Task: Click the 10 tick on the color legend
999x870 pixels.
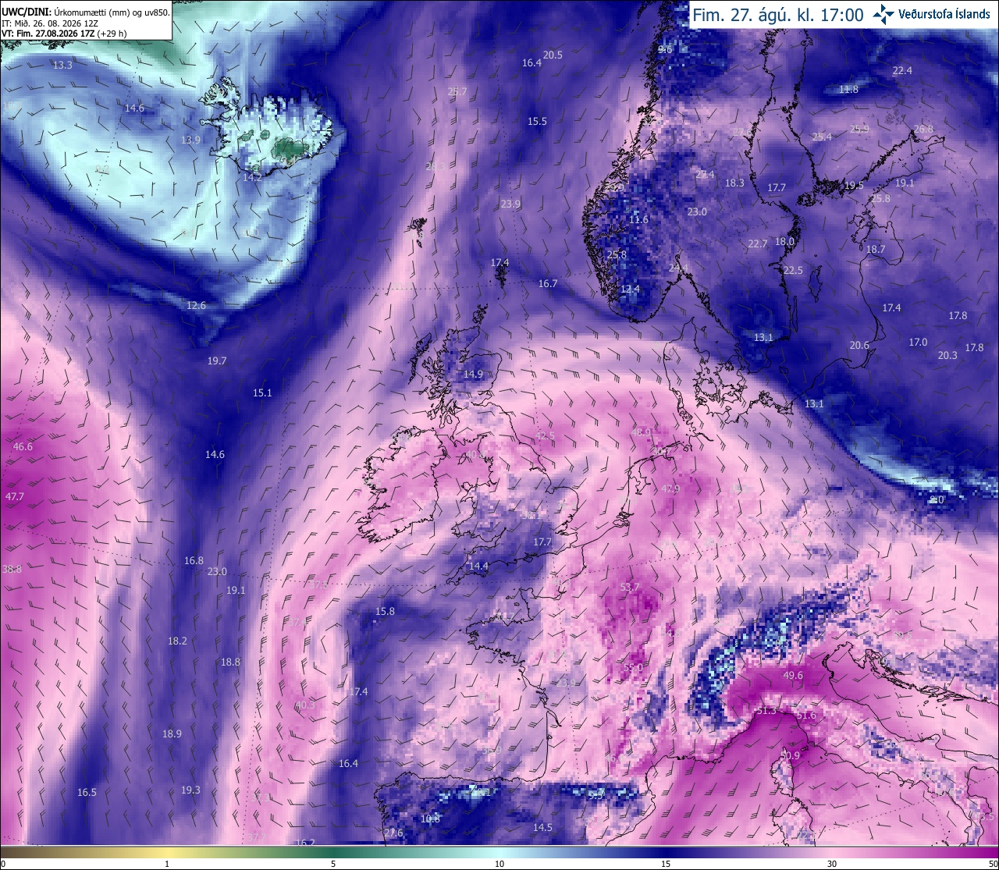Action: coord(499,864)
